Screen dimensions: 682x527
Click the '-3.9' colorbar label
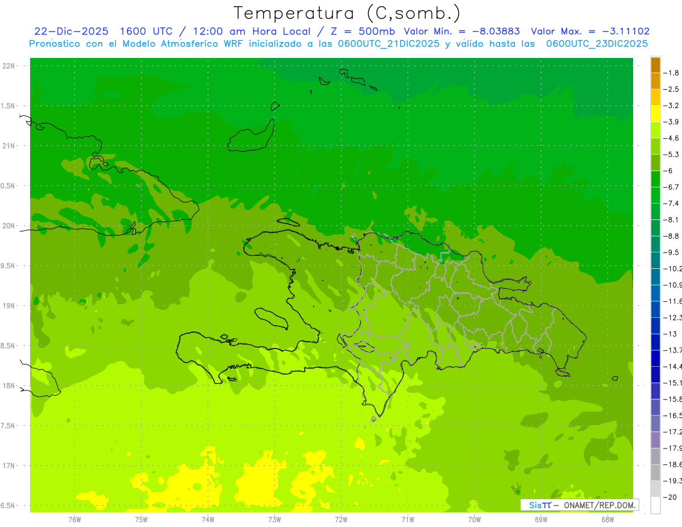[672, 122]
